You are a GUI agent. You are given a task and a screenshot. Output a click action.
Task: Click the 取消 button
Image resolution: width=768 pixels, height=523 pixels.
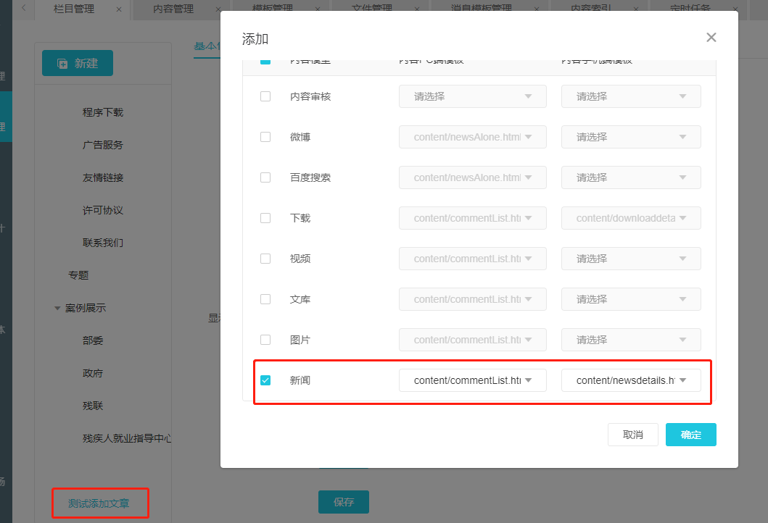633,435
